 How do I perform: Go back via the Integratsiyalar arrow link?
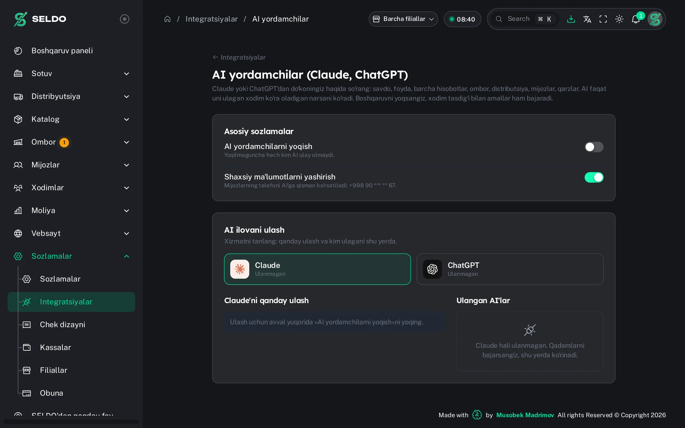239,57
